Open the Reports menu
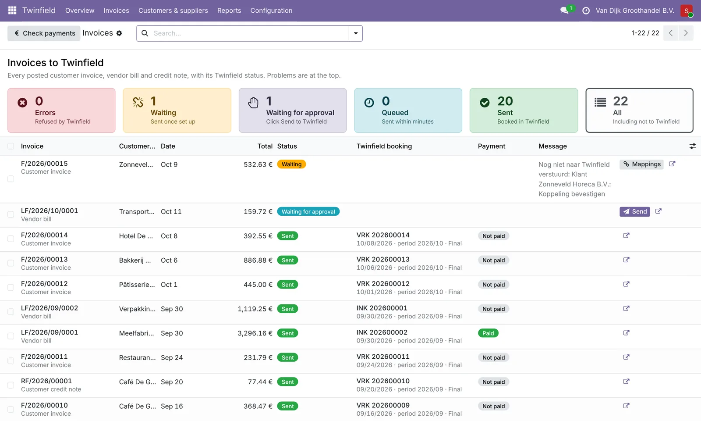 click(229, 11)
